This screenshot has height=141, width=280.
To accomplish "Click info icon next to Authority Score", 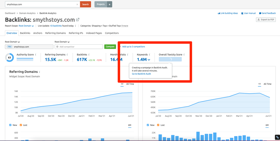I will [36, 55].
